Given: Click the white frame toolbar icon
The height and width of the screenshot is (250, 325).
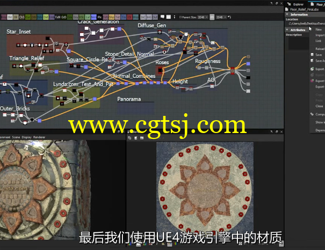Looking at the screenshot, I should [x=169, y=17].
